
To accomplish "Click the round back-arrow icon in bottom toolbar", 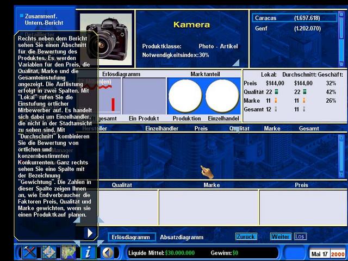I will pyautogui.click(x=108, y=252).
